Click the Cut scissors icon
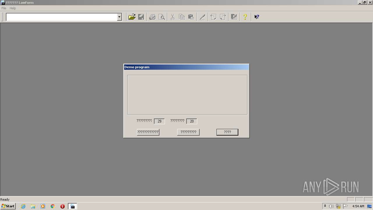The image size is (373, 210). pos(173,17)
